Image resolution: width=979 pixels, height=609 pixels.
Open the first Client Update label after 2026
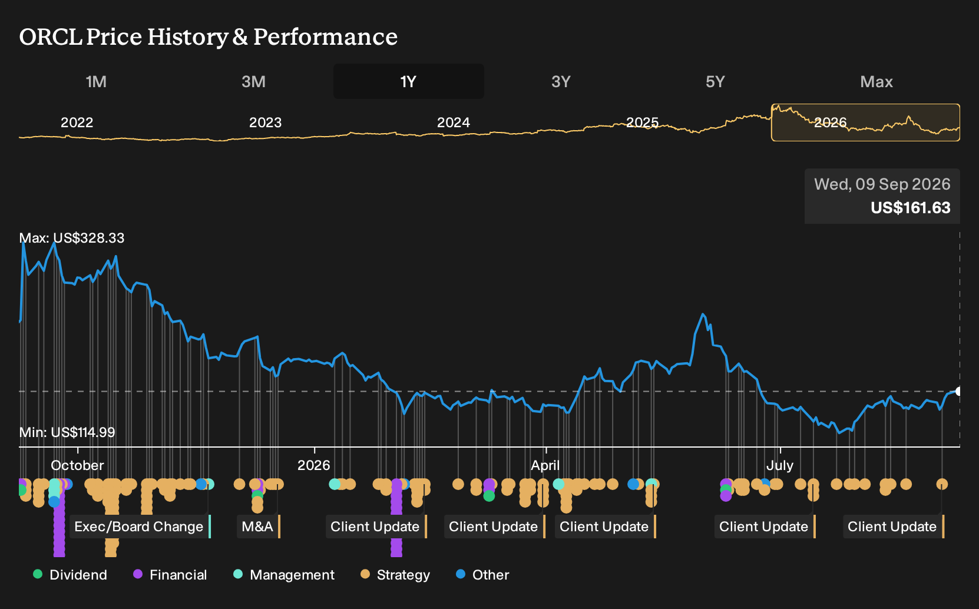[x=376, y=527]
